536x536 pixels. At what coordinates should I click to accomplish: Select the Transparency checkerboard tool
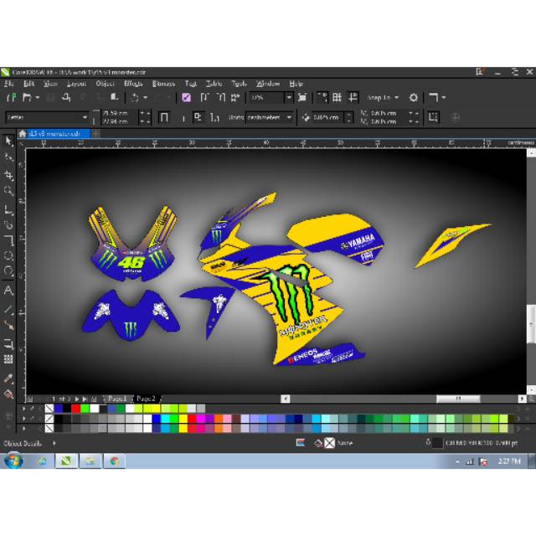pos(8,359)
